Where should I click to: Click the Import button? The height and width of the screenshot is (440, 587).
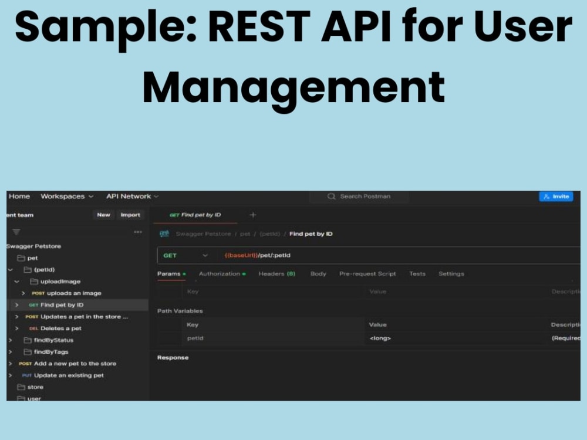[130, 215]
